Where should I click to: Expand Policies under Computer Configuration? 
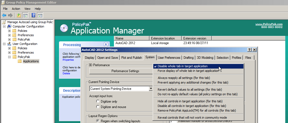(9, 31)
